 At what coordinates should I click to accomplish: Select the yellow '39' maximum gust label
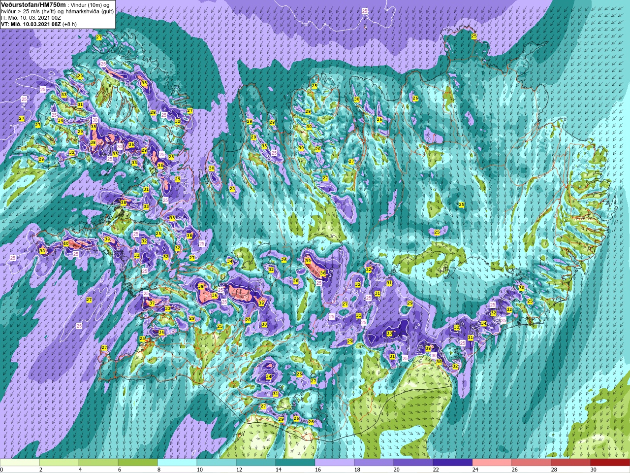308,261
